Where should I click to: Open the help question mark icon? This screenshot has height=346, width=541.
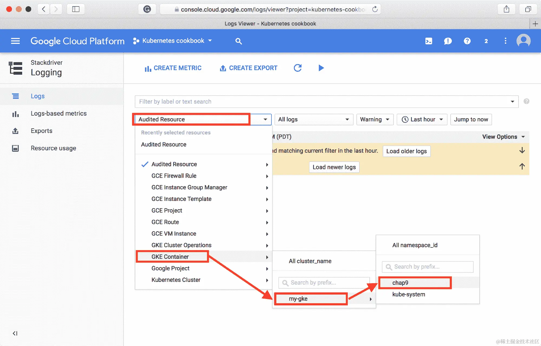click(467, 41)
